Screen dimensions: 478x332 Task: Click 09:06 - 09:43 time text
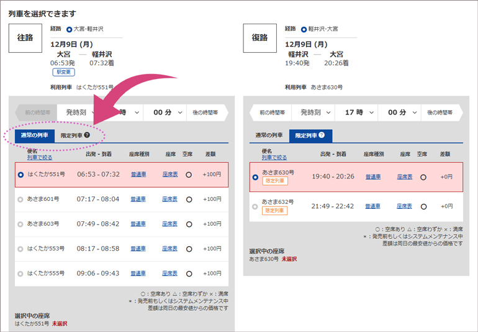coord(98,274)
